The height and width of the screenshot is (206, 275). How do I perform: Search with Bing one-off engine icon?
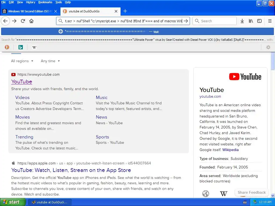tap(20, 47)
